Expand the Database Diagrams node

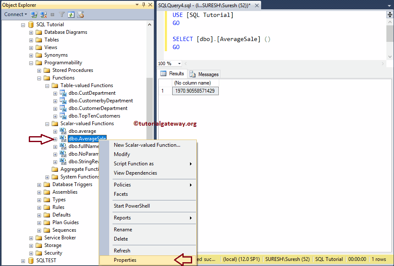[x=31, y=33]
